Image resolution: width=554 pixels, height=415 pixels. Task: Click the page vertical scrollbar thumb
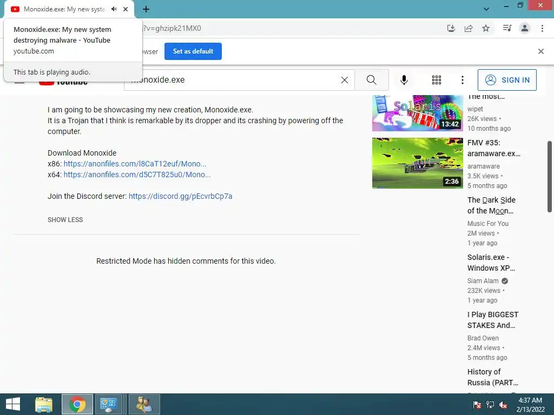coord(550,177)
